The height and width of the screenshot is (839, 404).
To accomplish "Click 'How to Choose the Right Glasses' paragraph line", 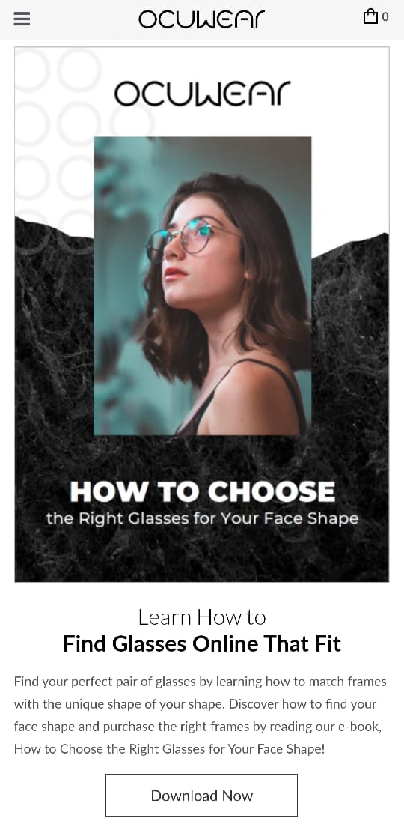I will (x=169, y=749).
